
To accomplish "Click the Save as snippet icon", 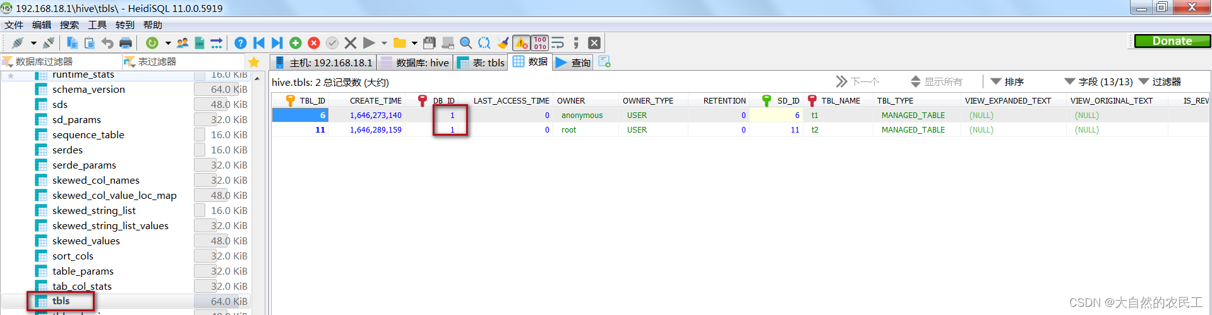I will tap(448, 43).
